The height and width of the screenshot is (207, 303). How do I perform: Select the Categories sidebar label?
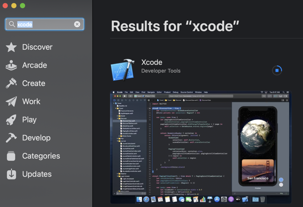pyautogui.click(x=41, y=156)
